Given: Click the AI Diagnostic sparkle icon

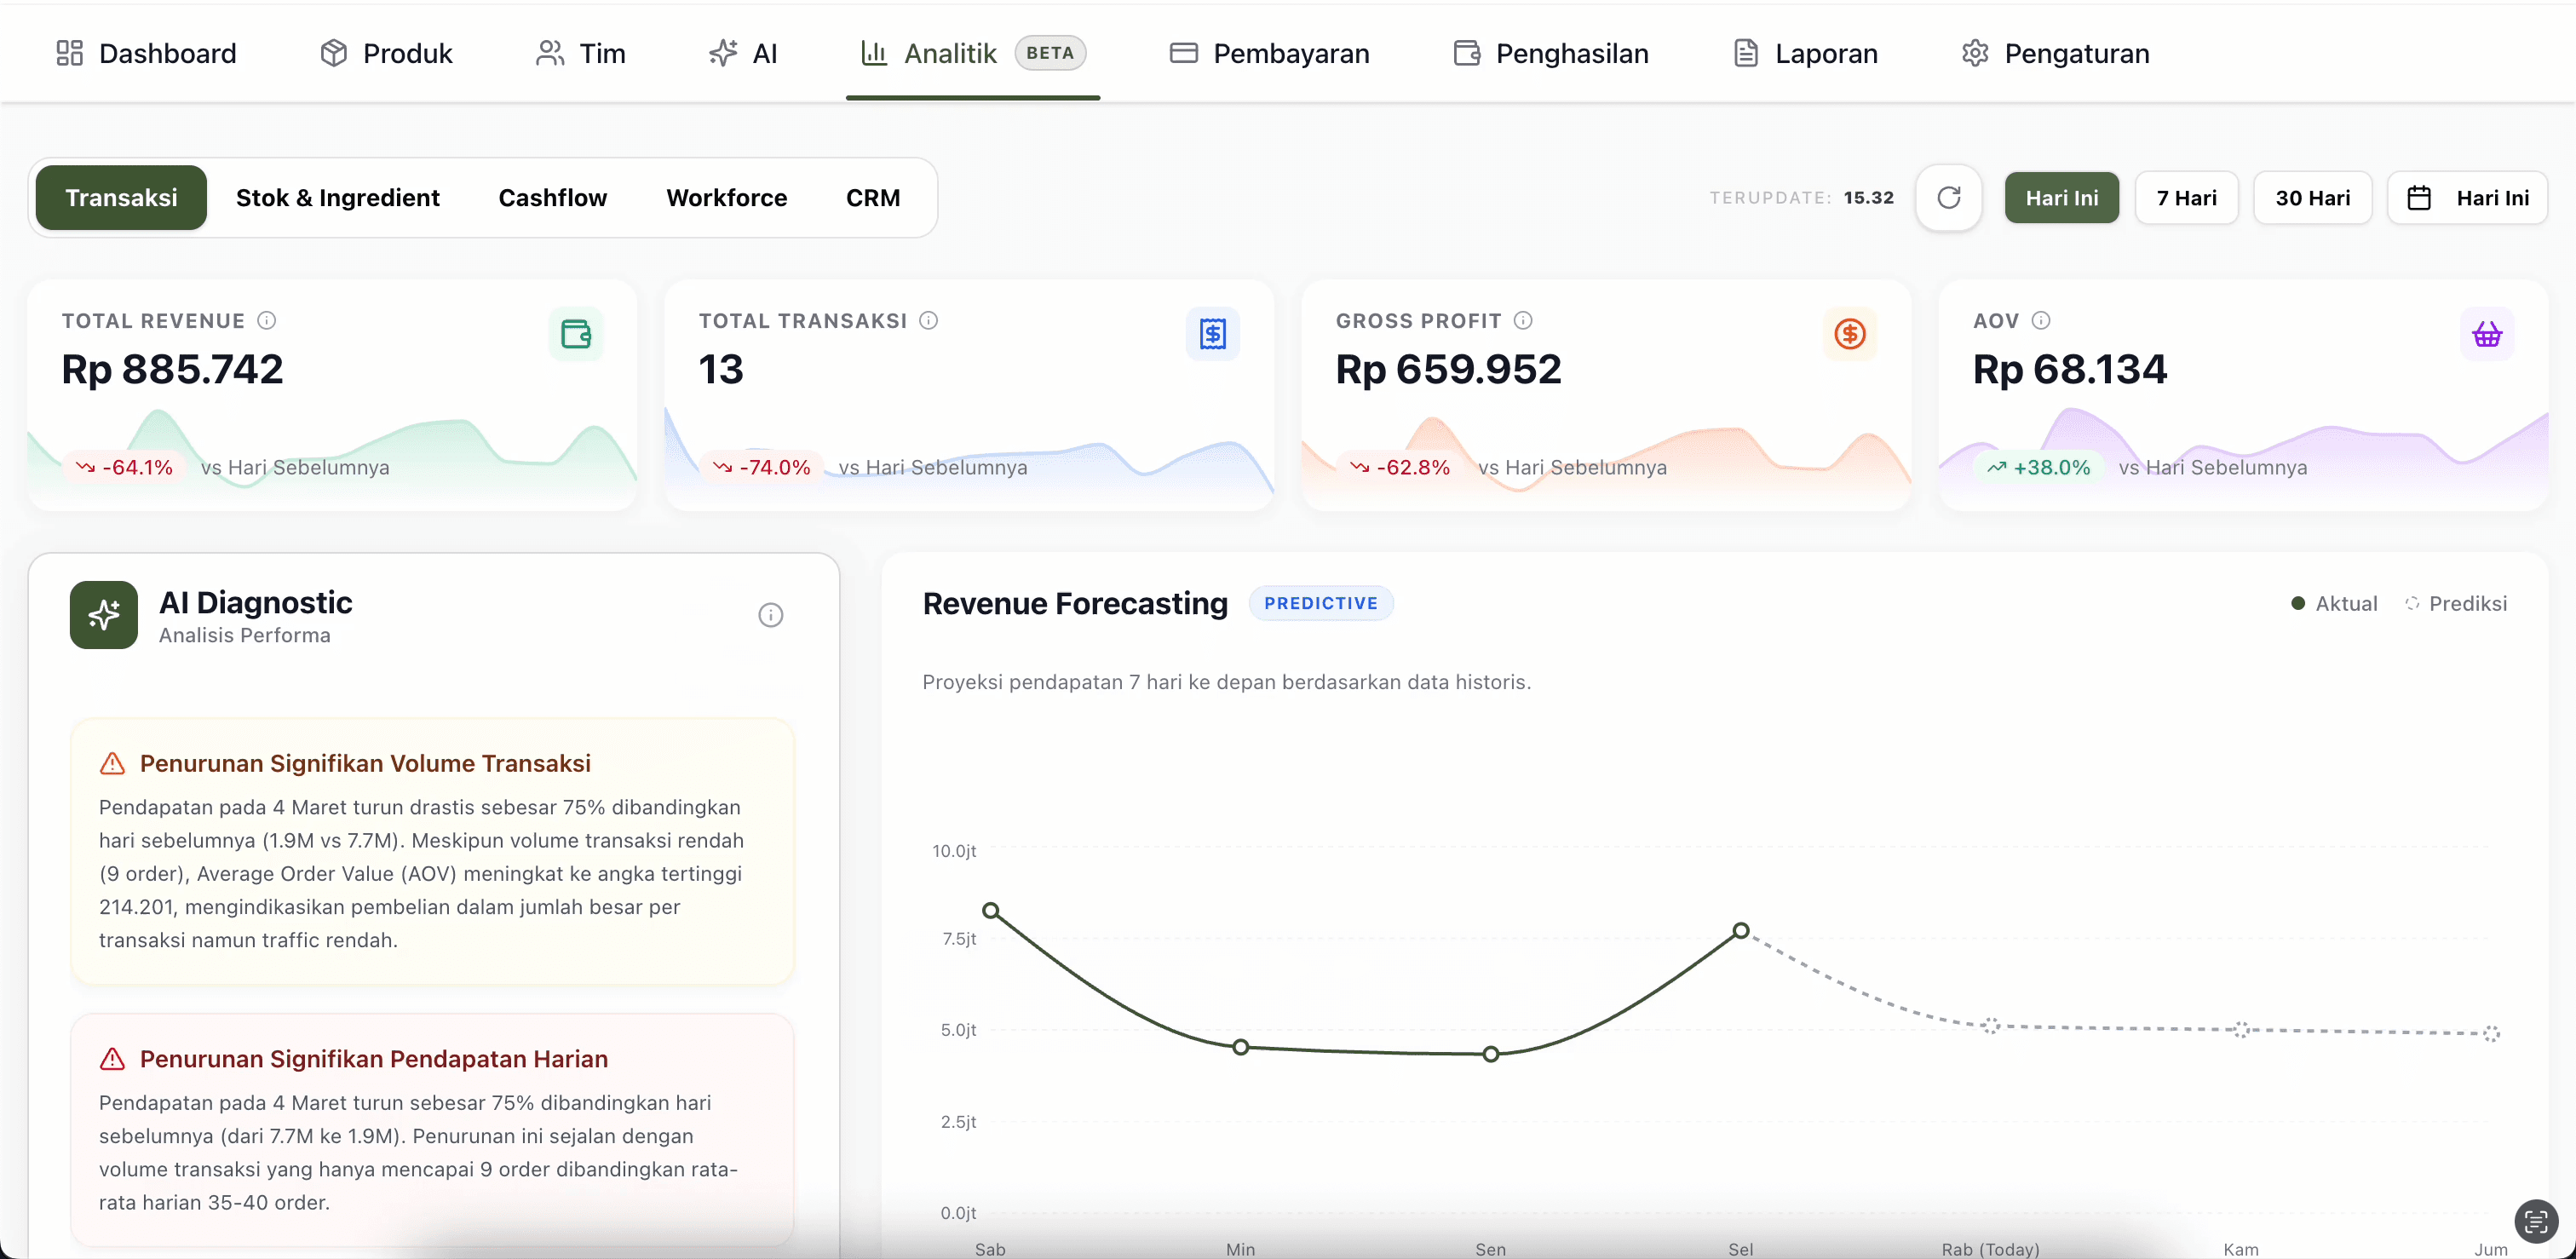Looking at the screenshot, I should (104, 615).
